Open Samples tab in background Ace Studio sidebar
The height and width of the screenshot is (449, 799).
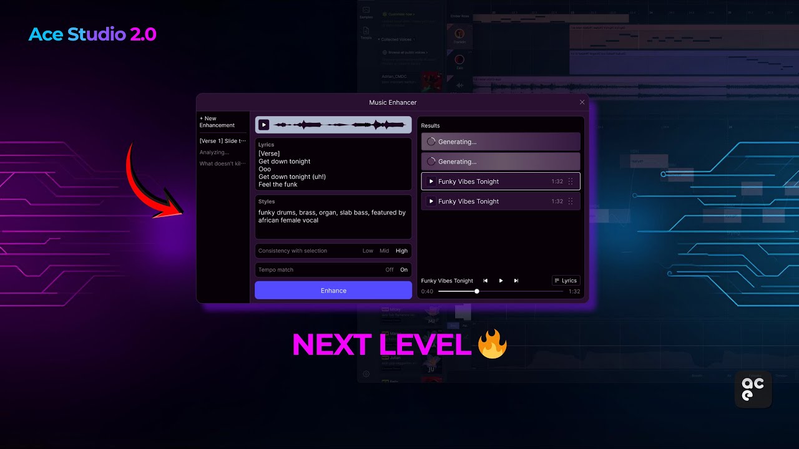click(x=366, y=12)
